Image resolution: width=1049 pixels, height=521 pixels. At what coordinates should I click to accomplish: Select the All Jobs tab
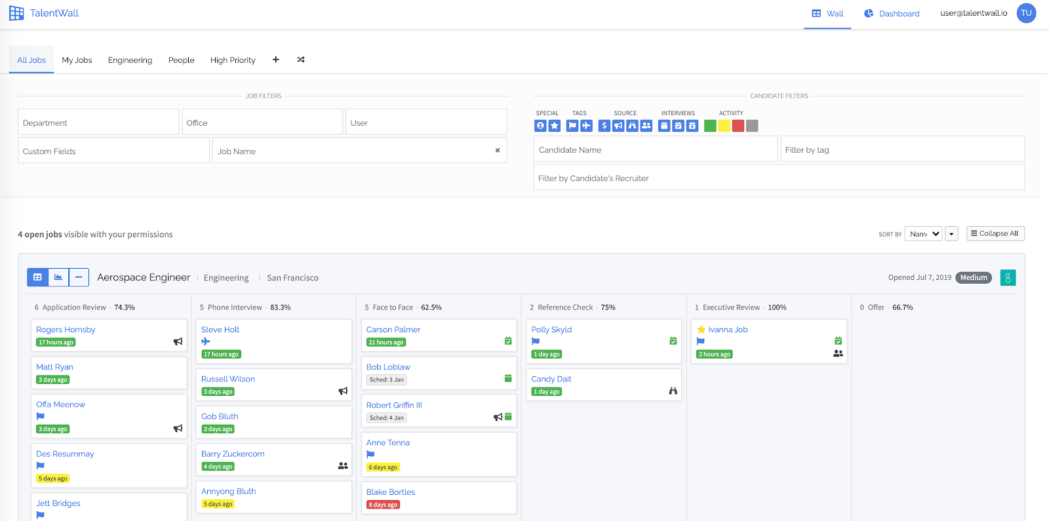coord(31,60)
